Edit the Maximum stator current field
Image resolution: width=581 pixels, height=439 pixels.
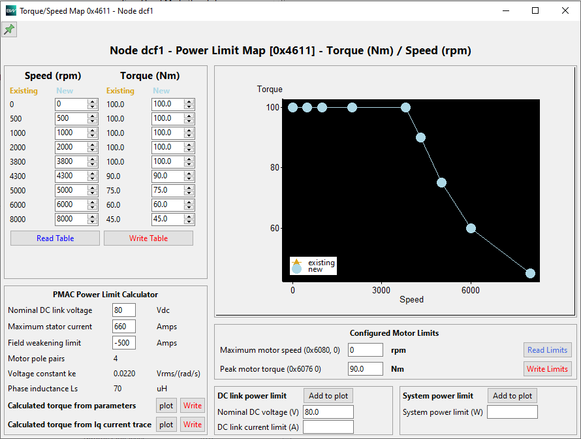click(124, 326)
